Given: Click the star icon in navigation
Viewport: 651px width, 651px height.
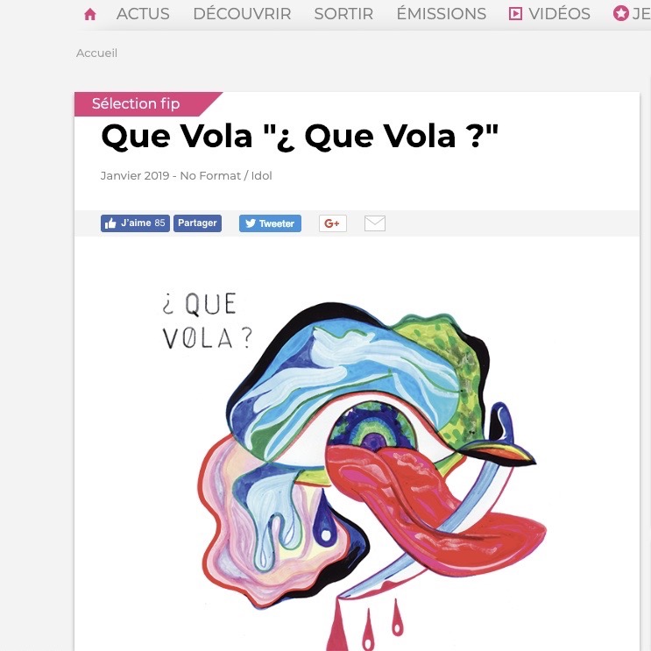Looking at the screenshot, I should 620,14.
